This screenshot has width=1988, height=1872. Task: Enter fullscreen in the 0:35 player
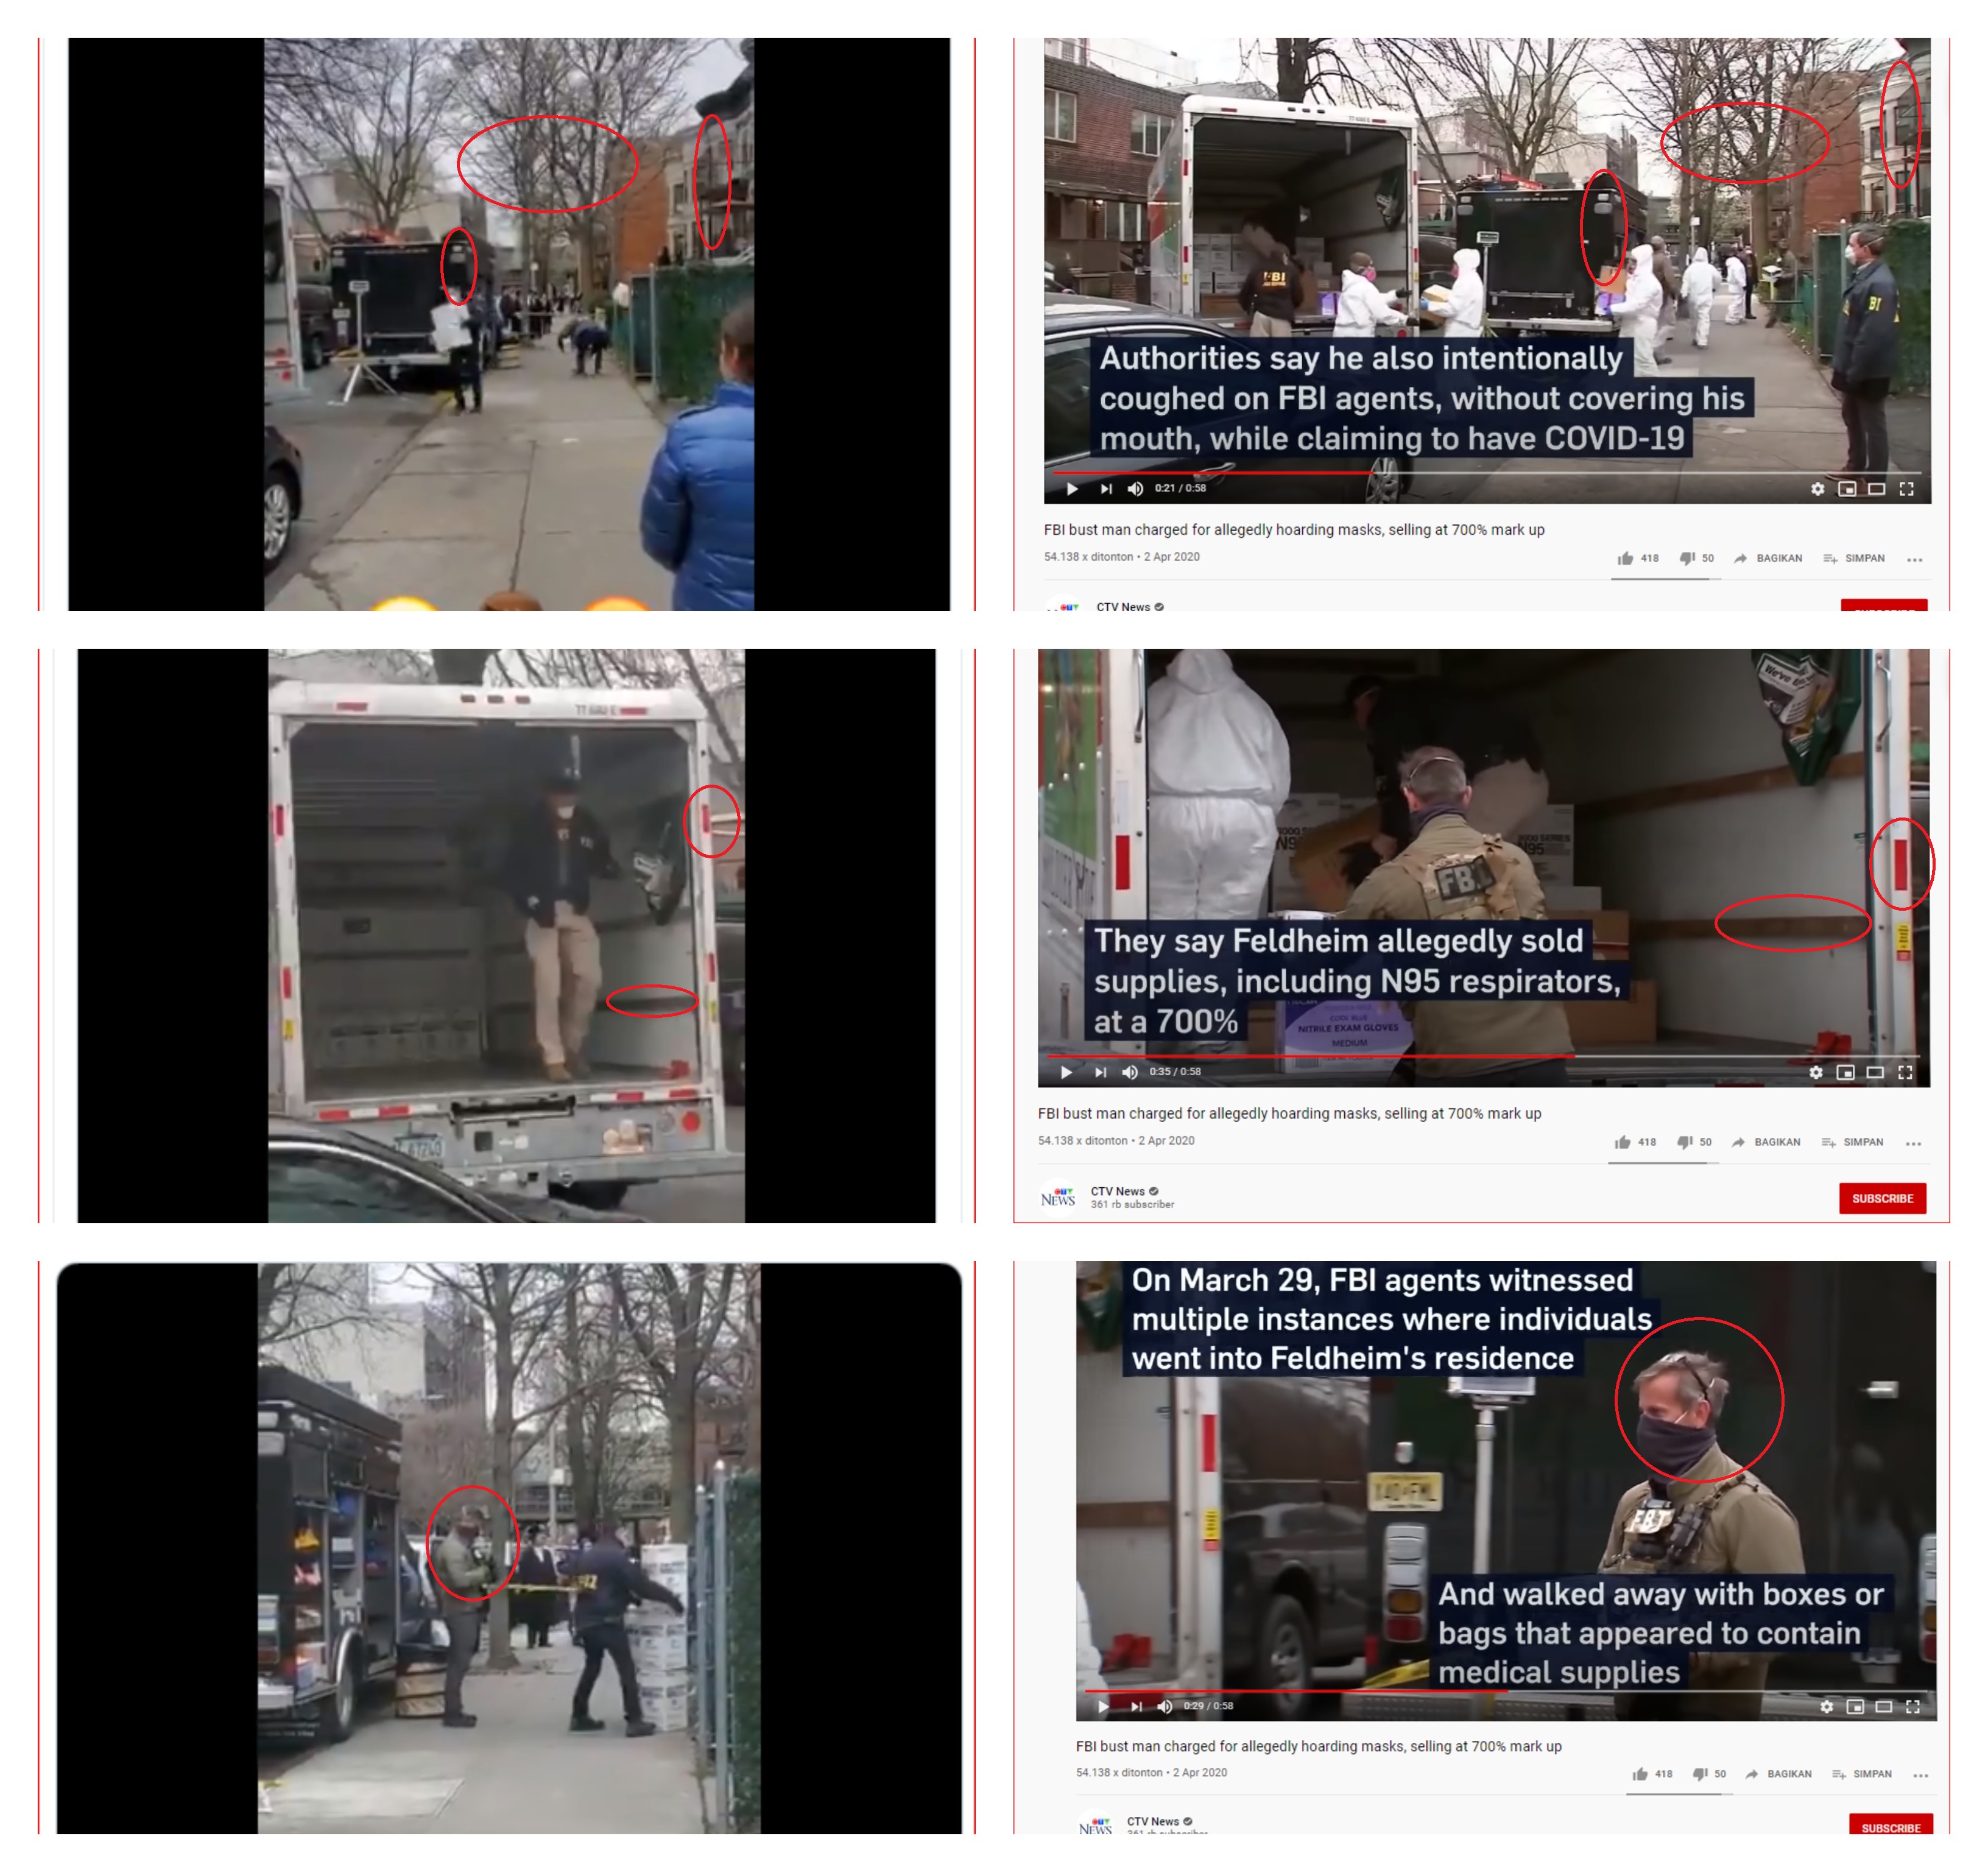[x=1905, y=1072]
